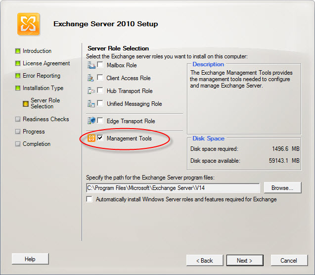Screen dimensions: 315x275
Task: Click the Disk Space group heading
Action: pyautogui.click(x=209, y=138)
